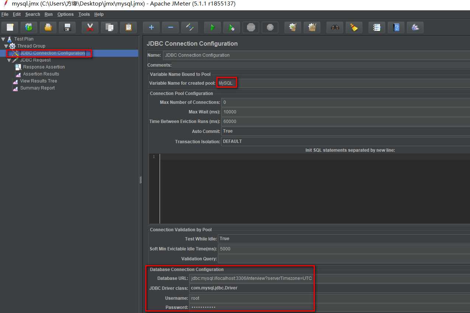Open the Test While Idle dropdown
This screenshot has width=470, height=313.
pyautogui.click(x=344, y=239)
